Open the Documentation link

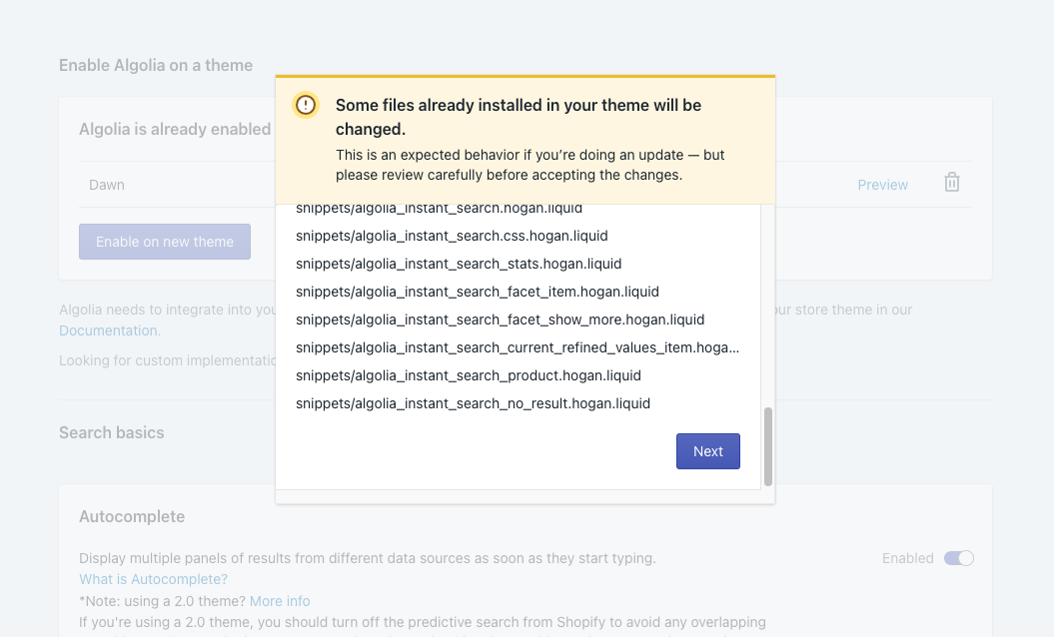click(110, 330)
